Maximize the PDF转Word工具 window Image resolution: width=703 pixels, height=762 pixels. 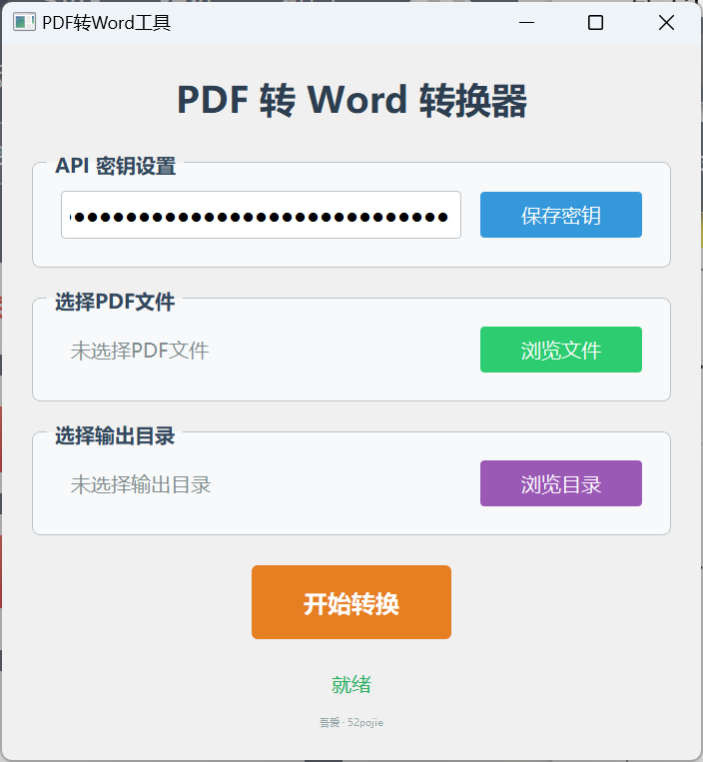(x=595, y=22)
